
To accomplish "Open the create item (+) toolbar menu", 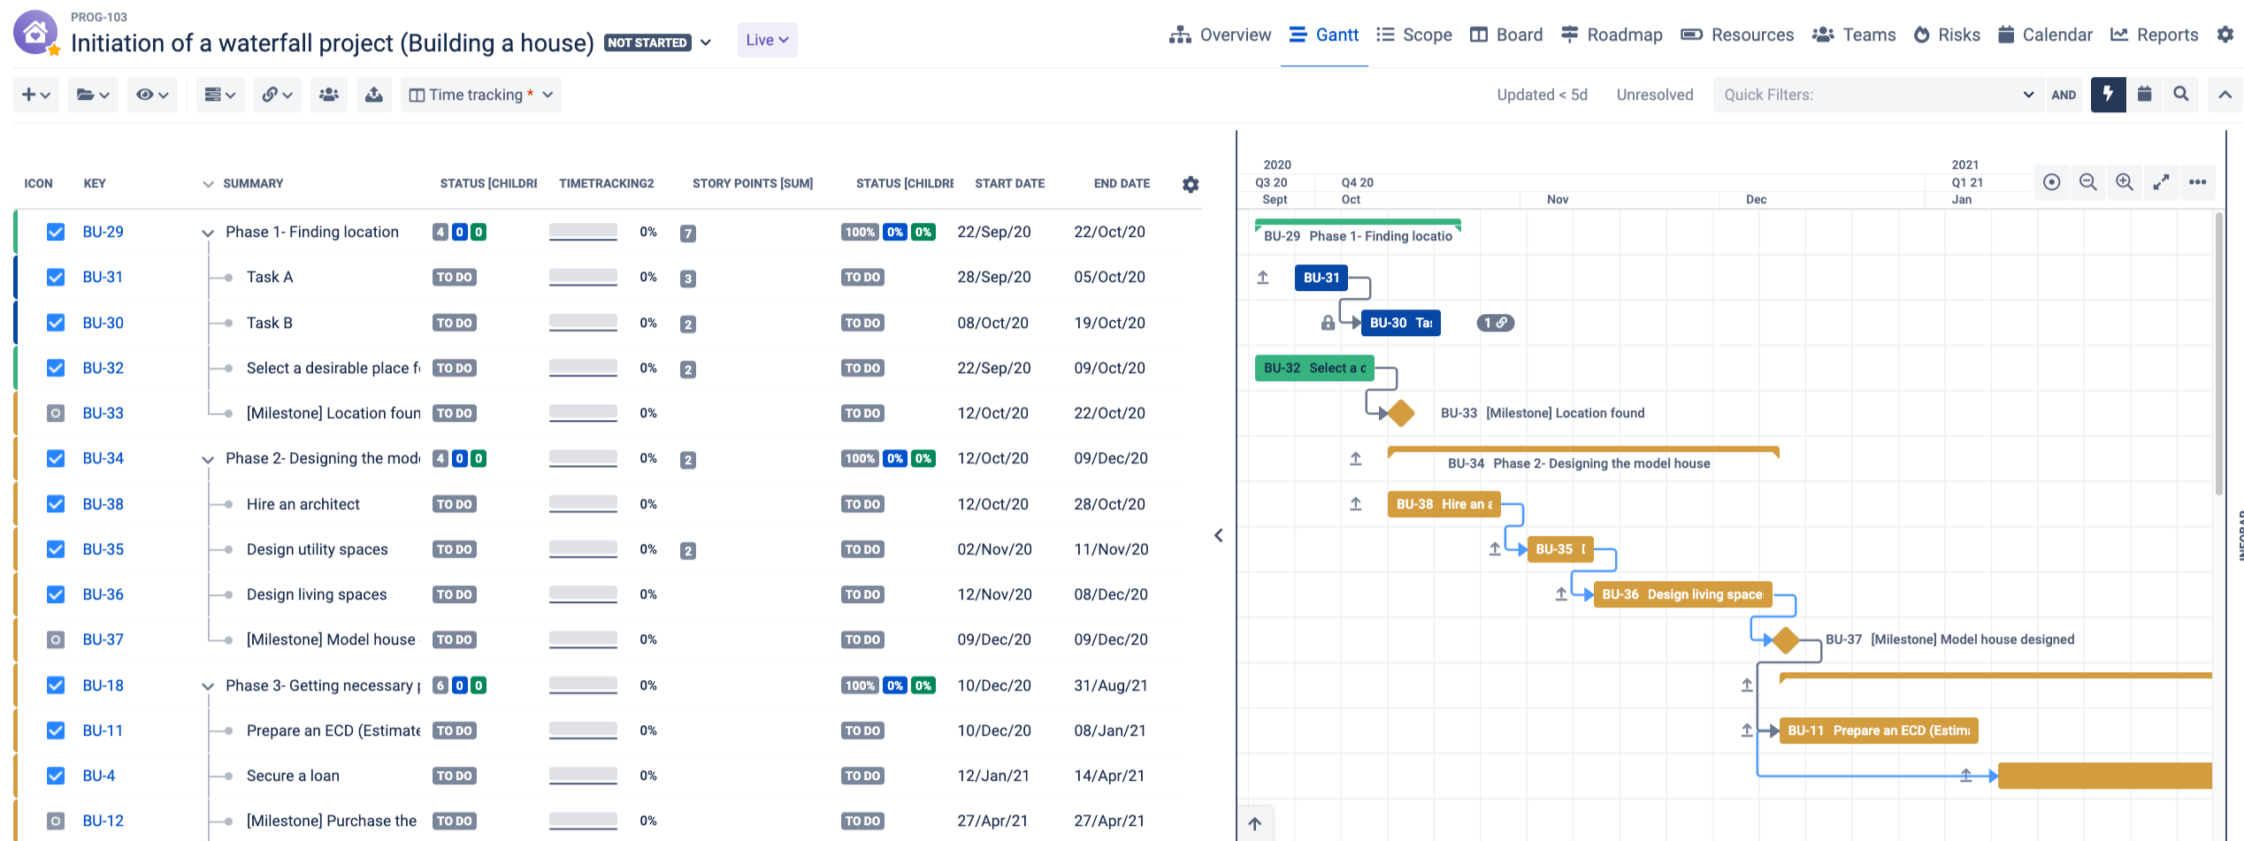I will 35,95.
